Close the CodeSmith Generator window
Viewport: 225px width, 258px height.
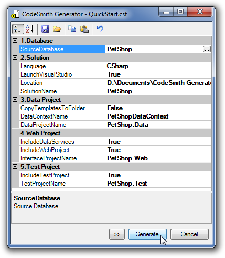point(200,12)
